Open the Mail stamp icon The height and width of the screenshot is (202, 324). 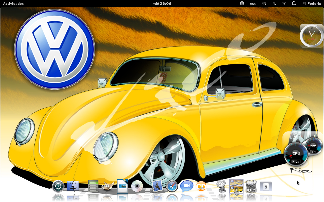click(x=157, y=186)
